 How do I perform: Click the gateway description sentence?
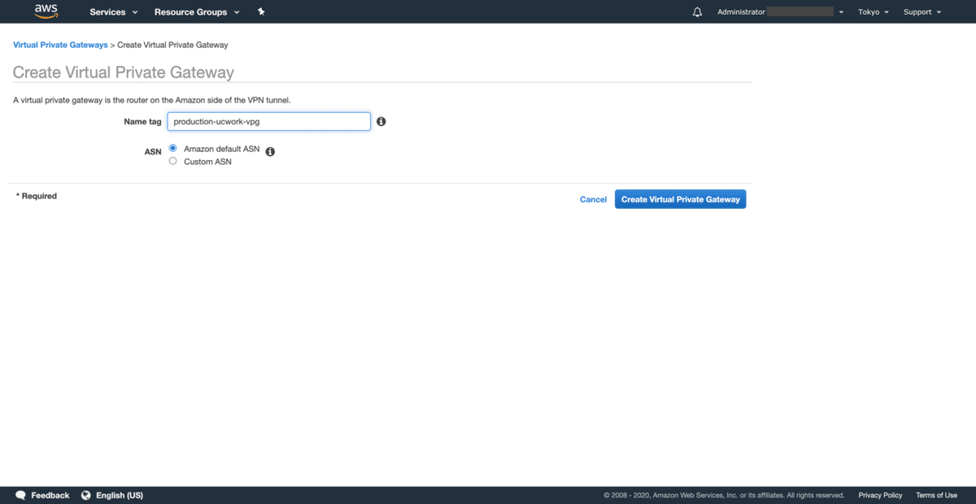tap(152, 100)
